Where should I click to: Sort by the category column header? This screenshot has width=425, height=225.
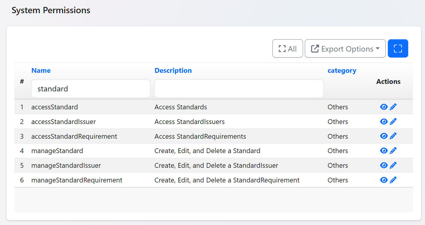(342, 71)
